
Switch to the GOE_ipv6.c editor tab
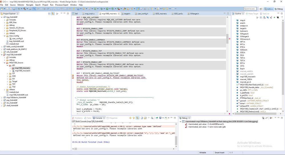click(x=177, y=14)
